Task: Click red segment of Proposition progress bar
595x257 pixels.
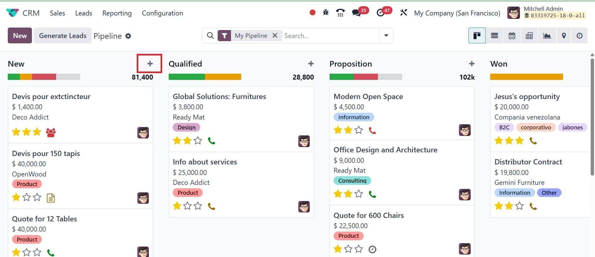Action: [366, 77]
